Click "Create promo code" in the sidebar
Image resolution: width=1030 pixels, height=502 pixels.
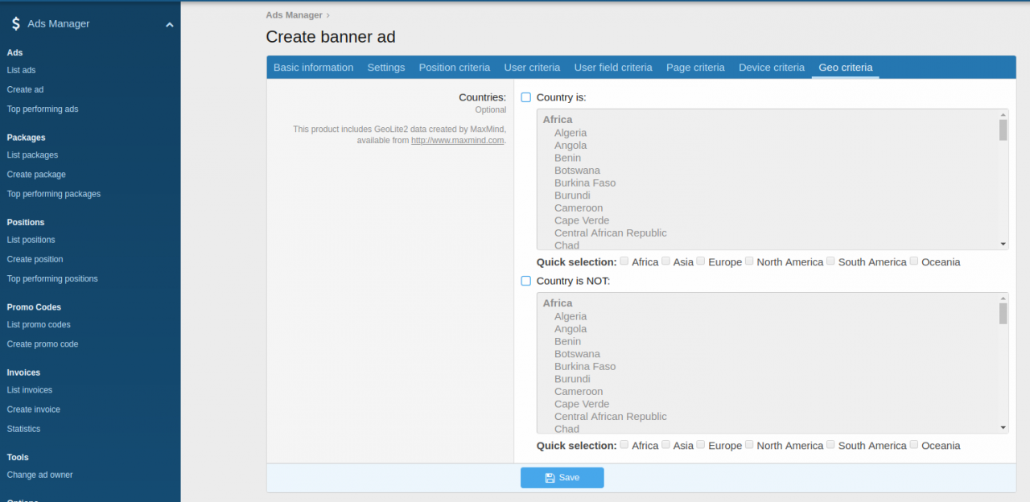pyautogui.click(x=42, y=344)
